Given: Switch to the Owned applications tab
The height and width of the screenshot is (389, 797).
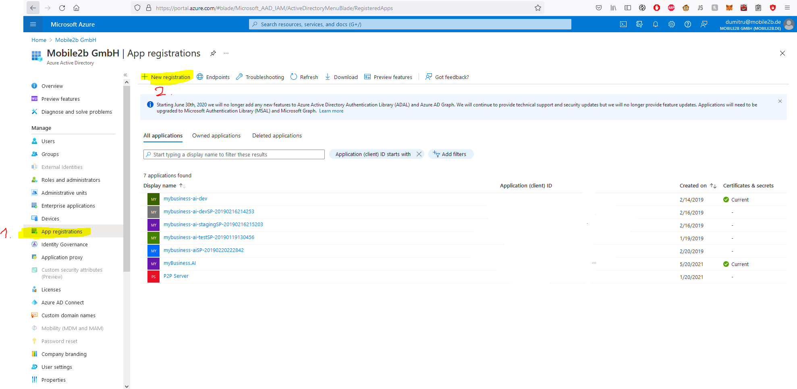Looking at the screenshot, I should click(216, 135).
